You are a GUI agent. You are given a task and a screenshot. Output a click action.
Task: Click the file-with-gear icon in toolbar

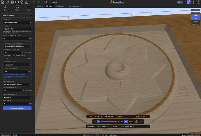click(22, 2)
